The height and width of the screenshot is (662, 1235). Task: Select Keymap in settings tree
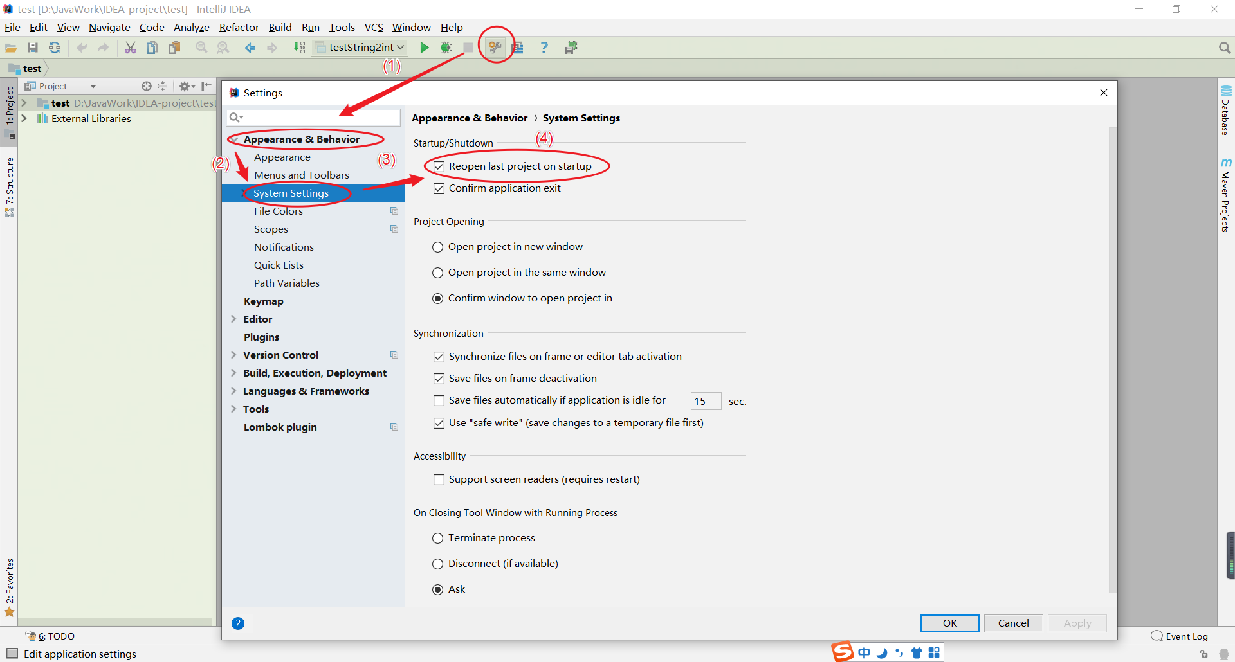(x=263, y=301)
